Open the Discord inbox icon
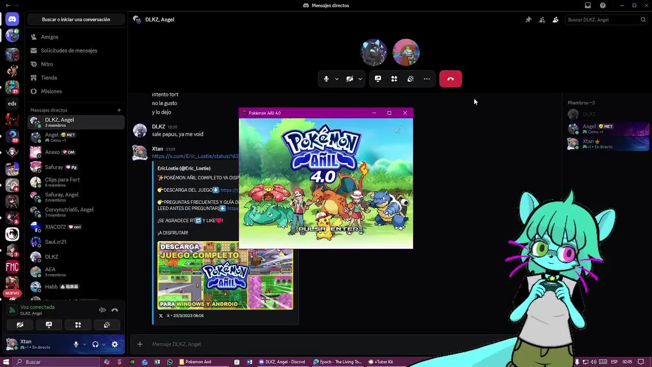The width and height of the screenshot is (652, 367). click(x=588, y=5)
